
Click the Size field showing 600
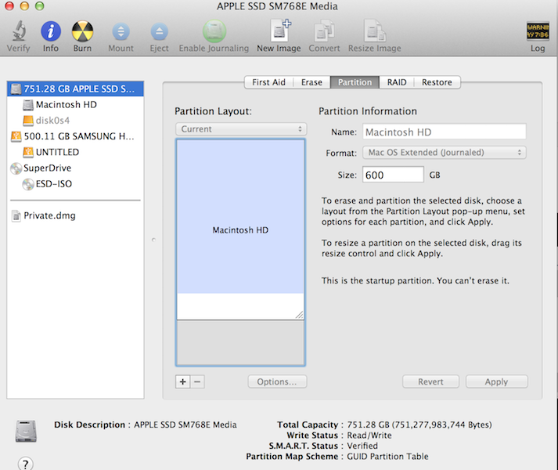[x=393, y=175]
